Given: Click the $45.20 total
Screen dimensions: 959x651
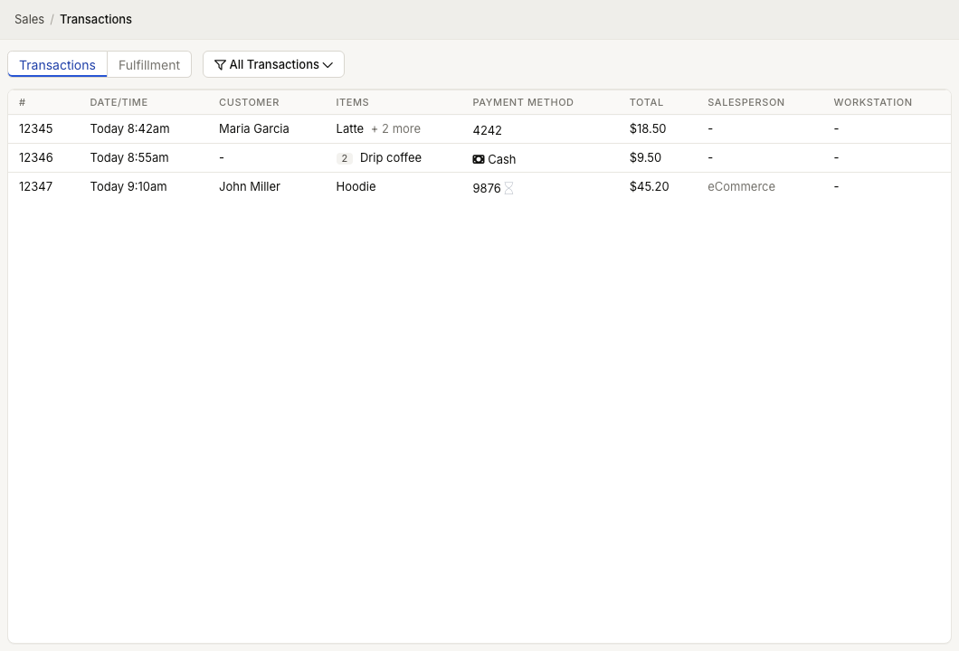Looking at the screenshot, I should pyautogui.click(x=649, y=186).
